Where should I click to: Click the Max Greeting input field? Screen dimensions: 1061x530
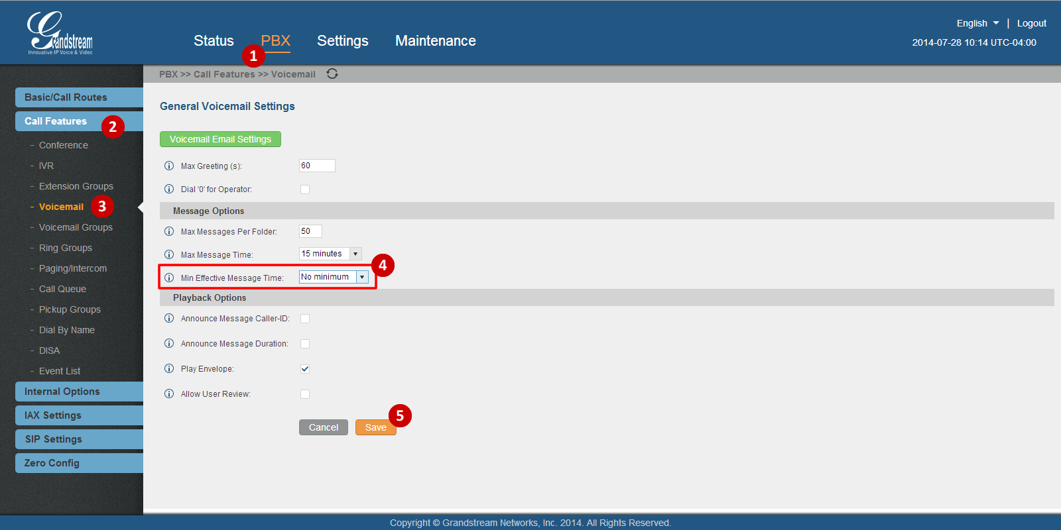coord(317,166)
